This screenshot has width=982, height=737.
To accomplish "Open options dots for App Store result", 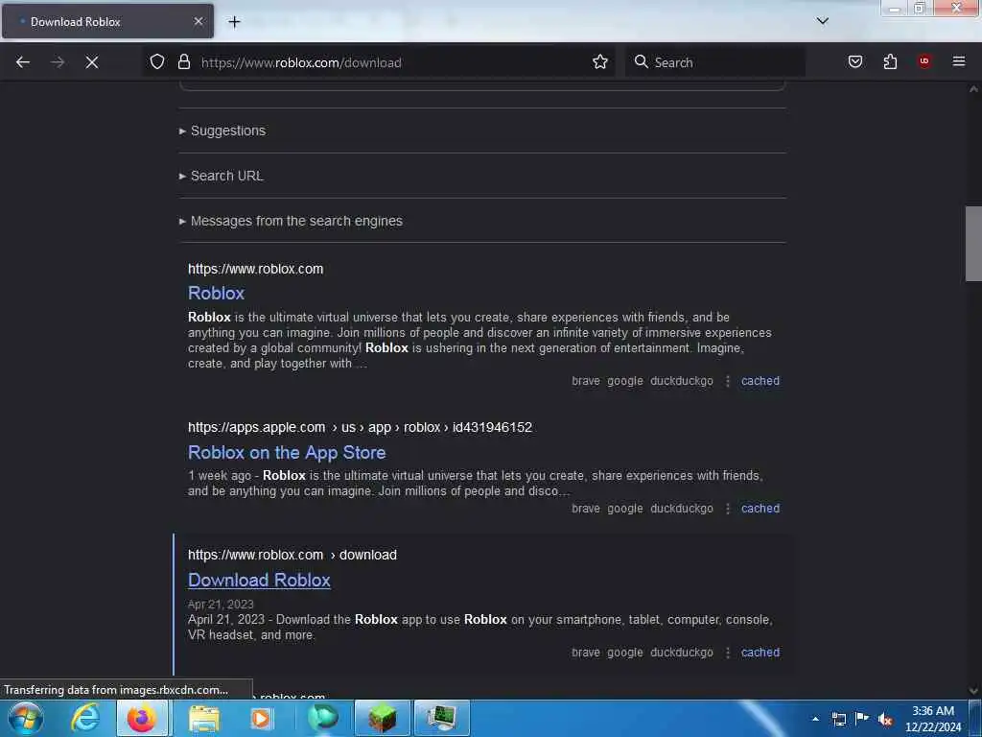I will tap(728, 509).
